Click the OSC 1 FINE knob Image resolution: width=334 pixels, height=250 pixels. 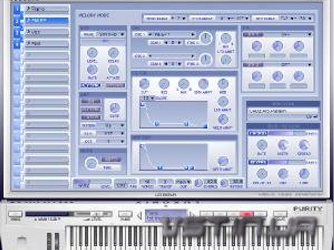(x=206, y=38)
